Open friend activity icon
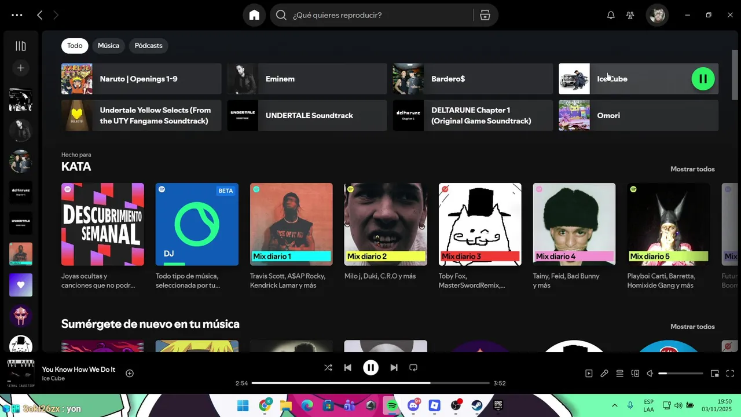 click(630, 15)
